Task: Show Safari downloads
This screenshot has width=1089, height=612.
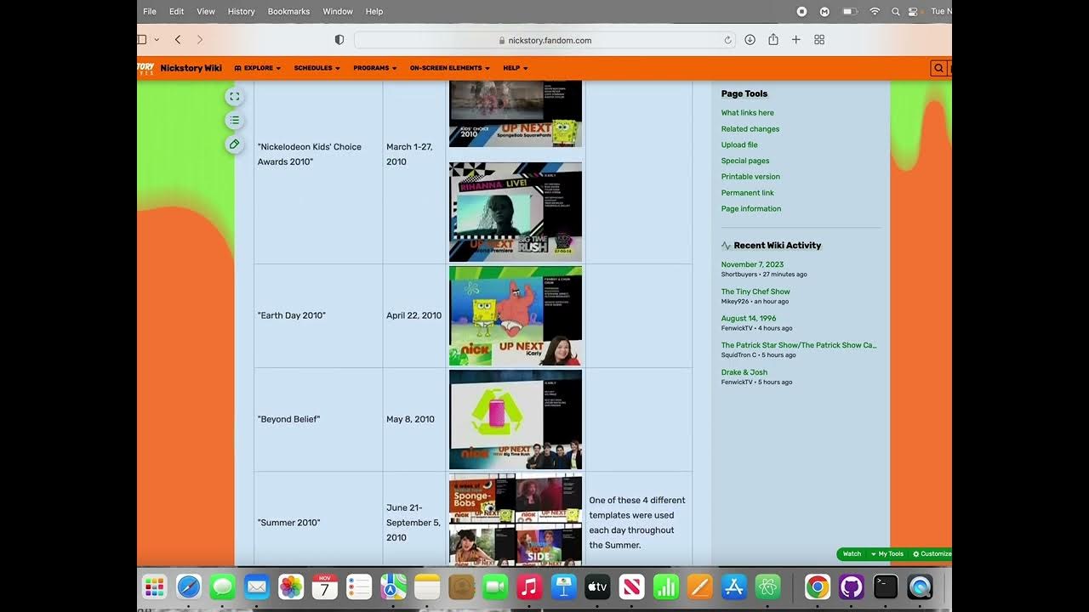Action: click(750, 40)
